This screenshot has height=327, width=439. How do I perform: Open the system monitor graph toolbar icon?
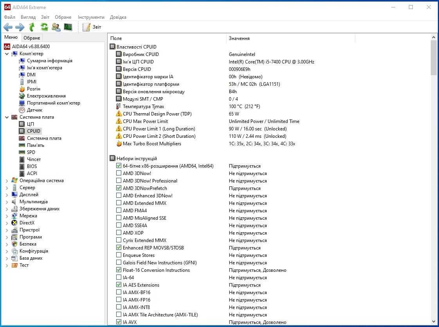pyautogui.click(x=68, y=27)
